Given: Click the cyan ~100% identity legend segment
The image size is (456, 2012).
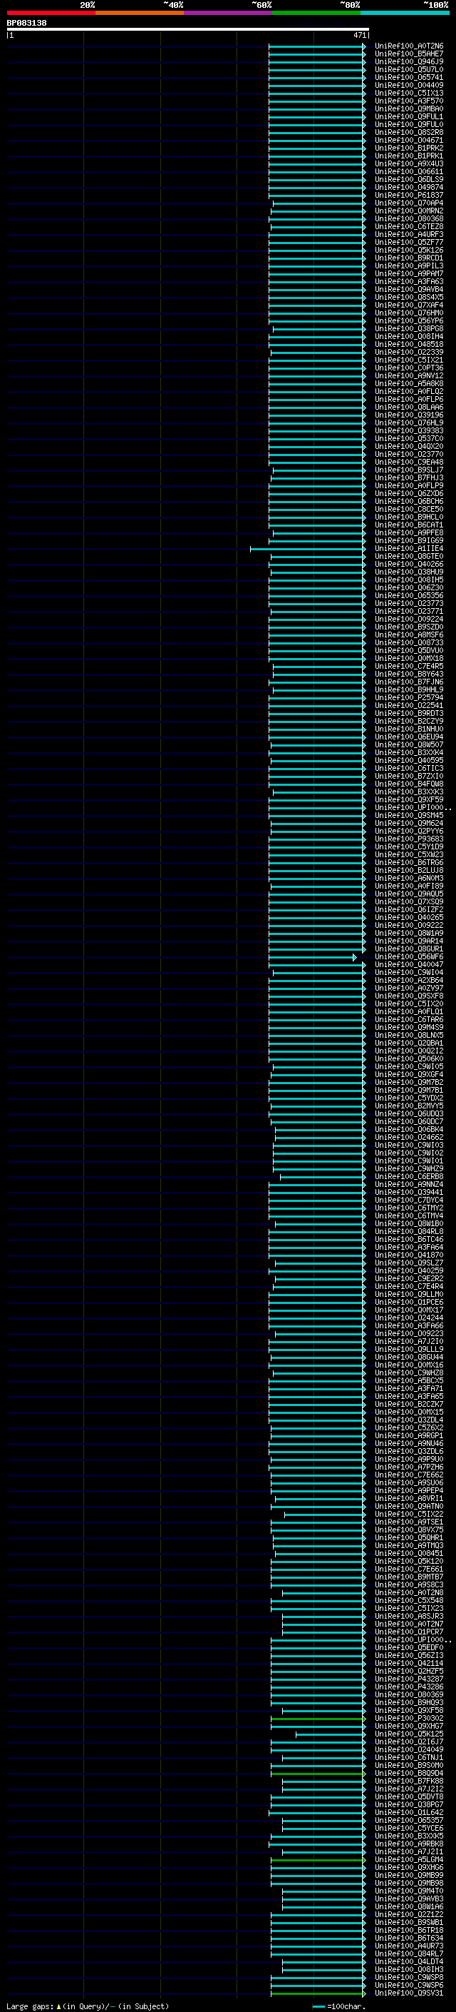Looking at the screenshot, I should pyautogui.click(x=405, y=13).
